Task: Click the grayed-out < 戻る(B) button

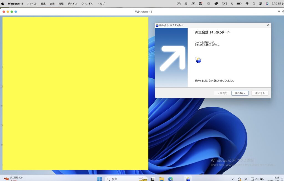Action: pyautogui.click(x=222, y=93)
